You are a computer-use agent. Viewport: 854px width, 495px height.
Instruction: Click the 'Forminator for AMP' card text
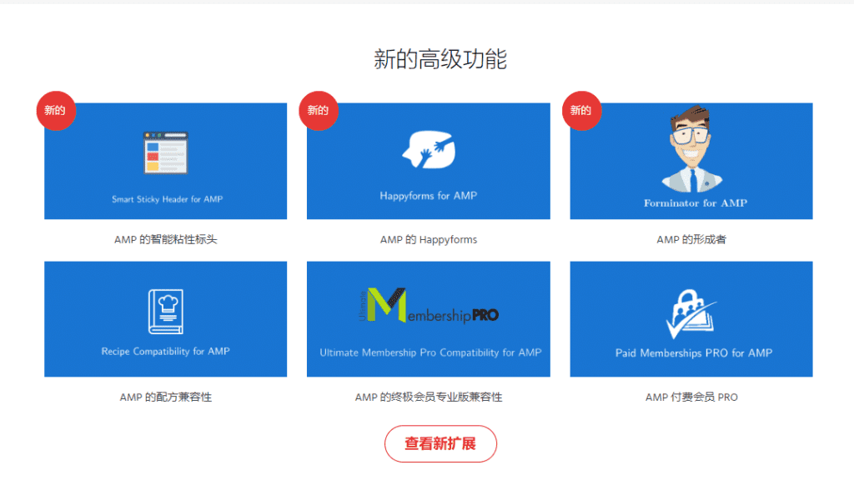click(696, 202)
